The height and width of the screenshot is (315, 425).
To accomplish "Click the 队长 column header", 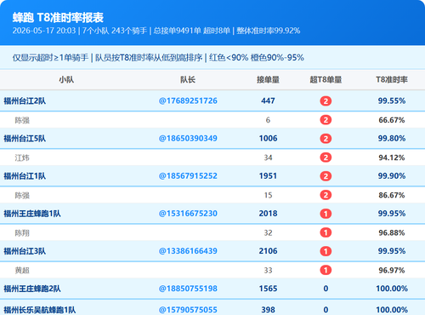I will coord(188,80).
